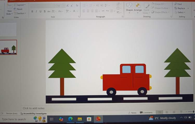Switch to Normal view in status bar
The height and width of the screenshot is (124, 195).
pyautogui.click(x=159, y=112)
